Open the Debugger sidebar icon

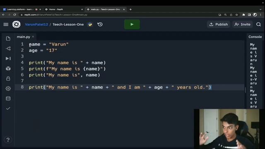(x=8, y=58)
